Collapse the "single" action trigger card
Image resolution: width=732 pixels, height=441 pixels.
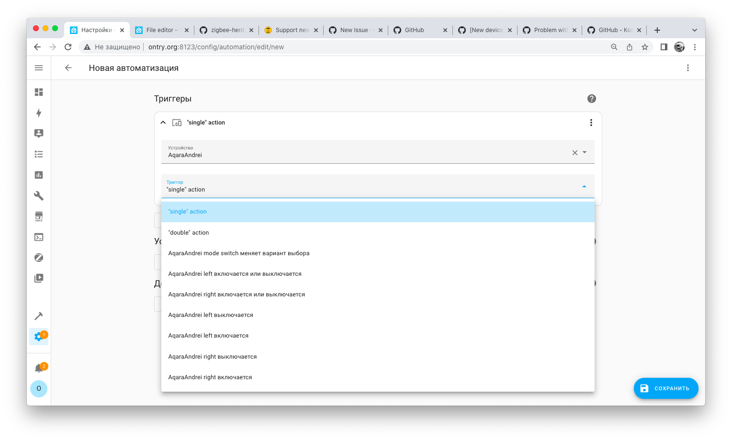163,122
